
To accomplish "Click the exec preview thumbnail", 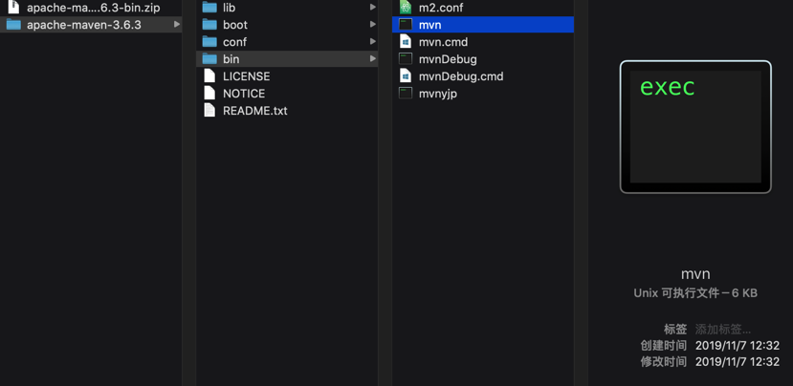I will (695, 127).
